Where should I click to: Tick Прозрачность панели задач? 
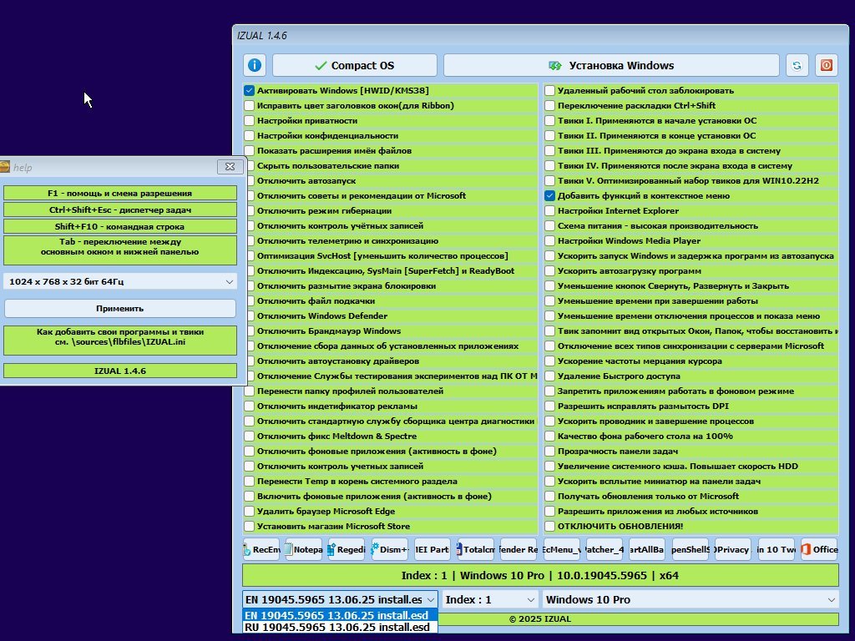(549, 452)
